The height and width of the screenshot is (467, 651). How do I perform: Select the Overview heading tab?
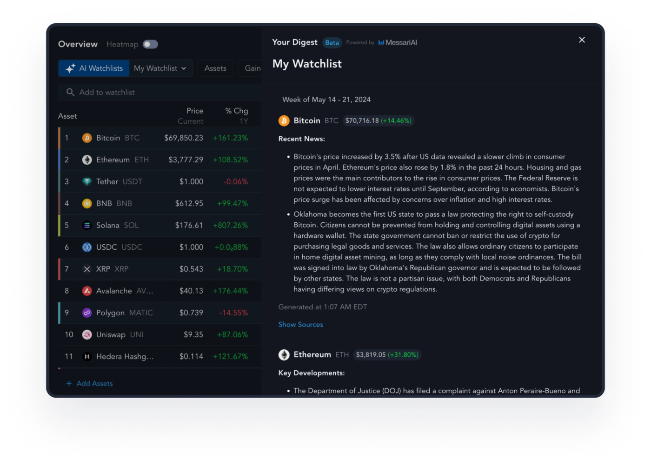(x=78, y=44)
